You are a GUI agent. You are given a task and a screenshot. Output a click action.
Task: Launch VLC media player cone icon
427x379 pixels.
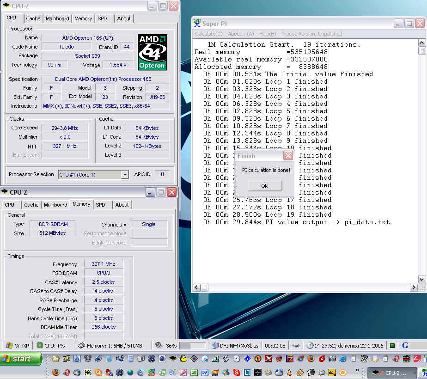point(289,372)
